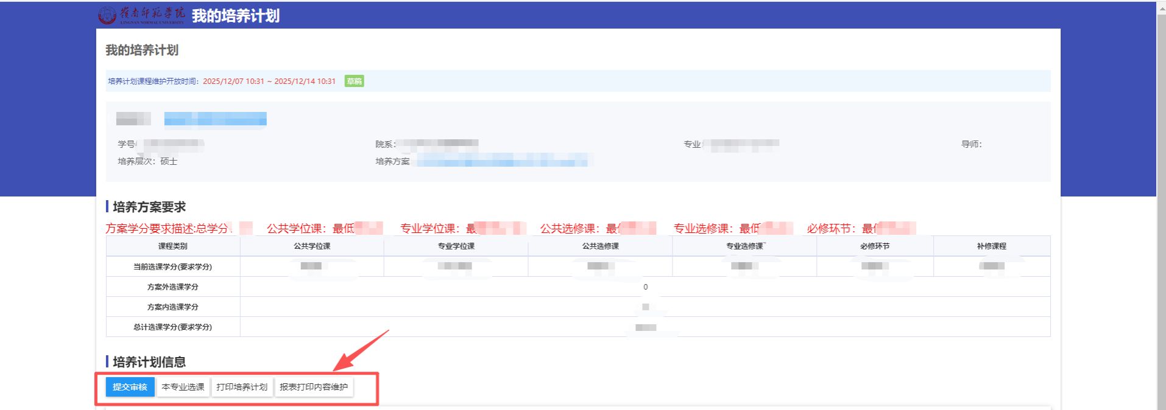Click the 方案内选课学分 row label
The image size is (1166, 410).
pyautogui.click(x=173, y=307)
